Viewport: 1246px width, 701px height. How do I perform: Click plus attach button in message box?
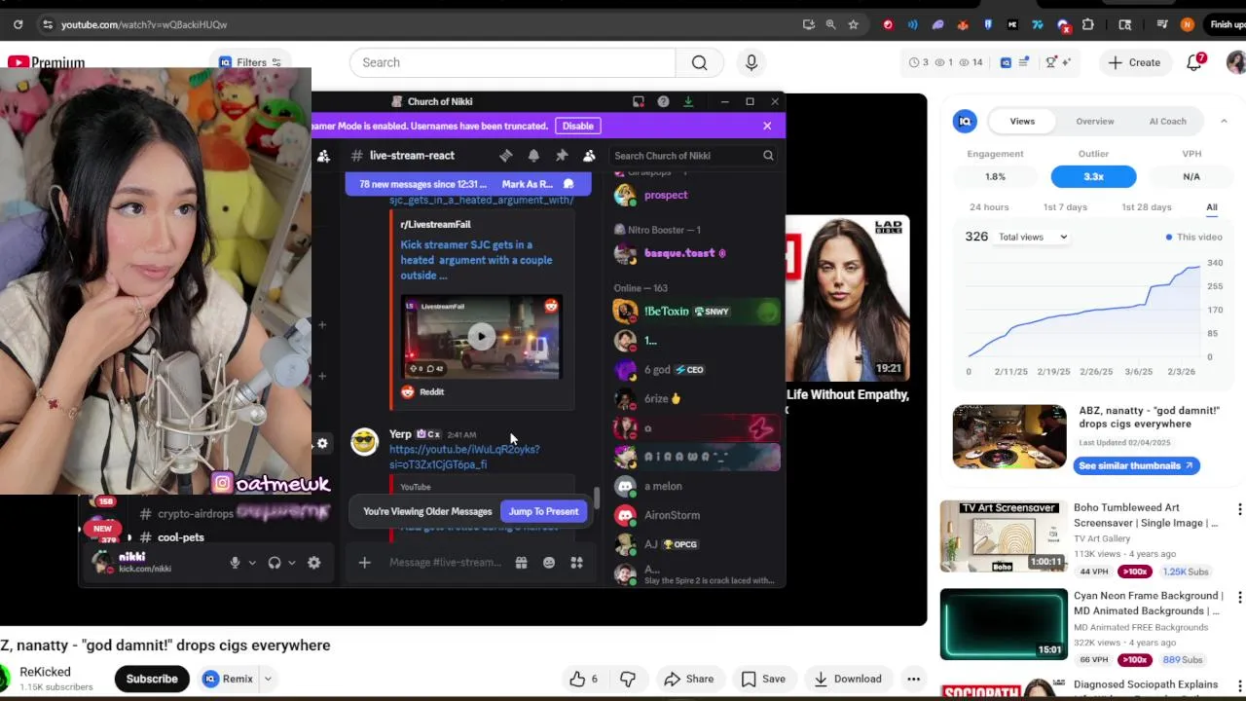point(365,563)
